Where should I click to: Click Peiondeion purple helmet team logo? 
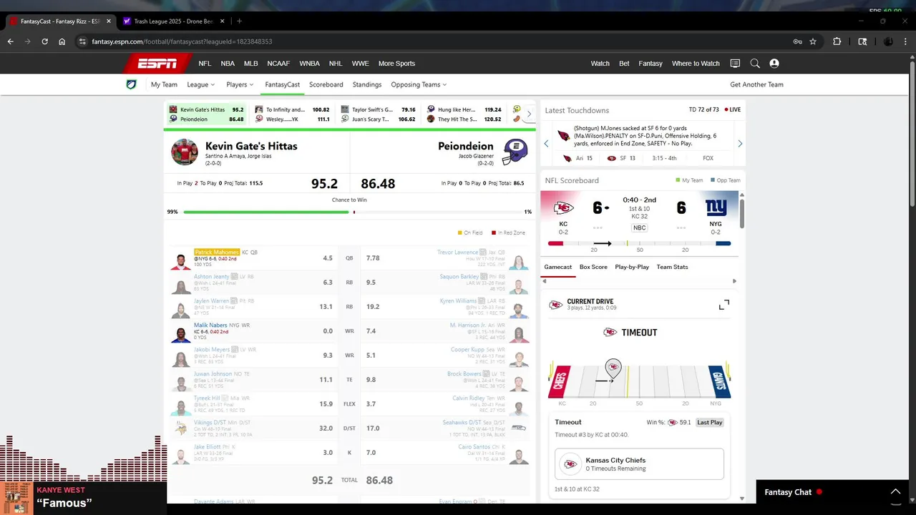click(515, 152)
